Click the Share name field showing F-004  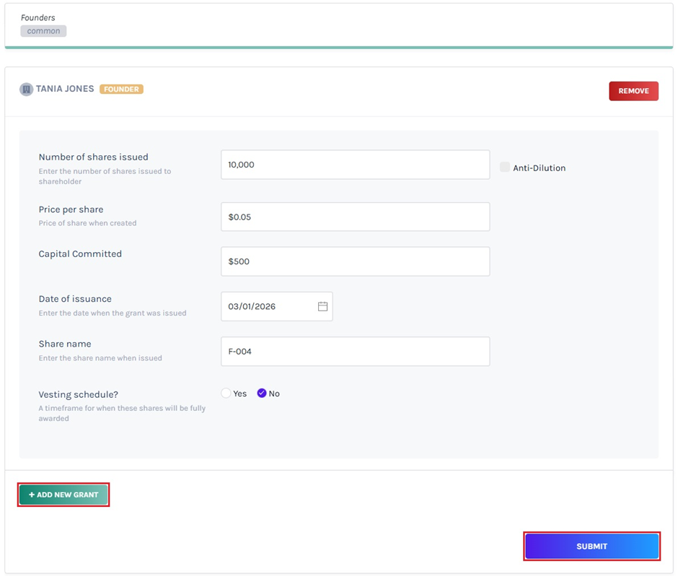355,352
